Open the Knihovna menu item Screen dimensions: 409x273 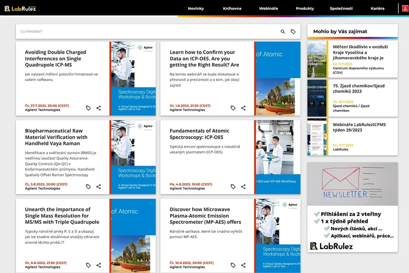pos(232,8)
